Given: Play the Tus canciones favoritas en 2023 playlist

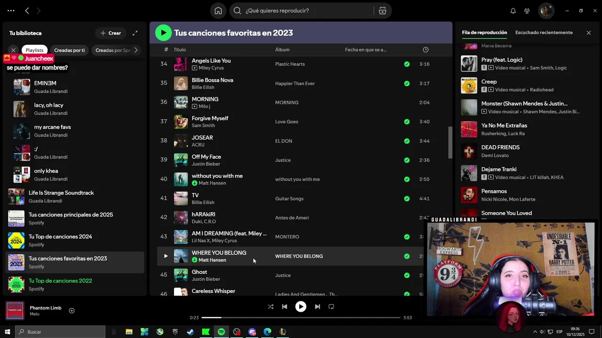Looking at the screenshot, I should pyautogui.click(x=163, y=32).
